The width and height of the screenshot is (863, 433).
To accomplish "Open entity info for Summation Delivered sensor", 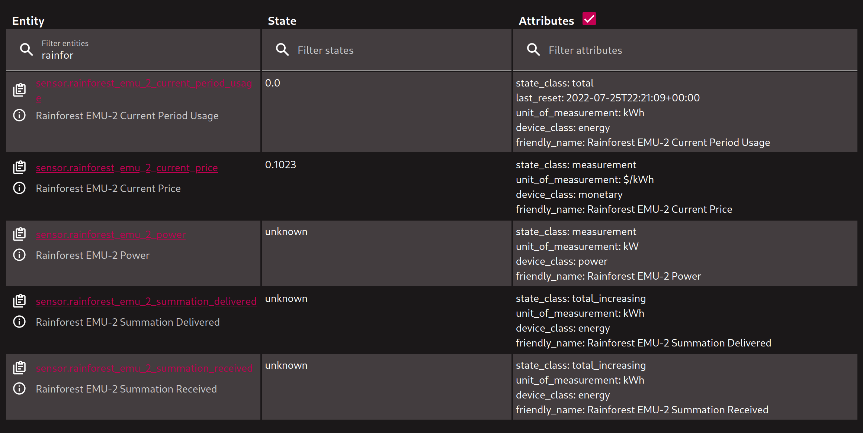I will click(x=19, y=322).
